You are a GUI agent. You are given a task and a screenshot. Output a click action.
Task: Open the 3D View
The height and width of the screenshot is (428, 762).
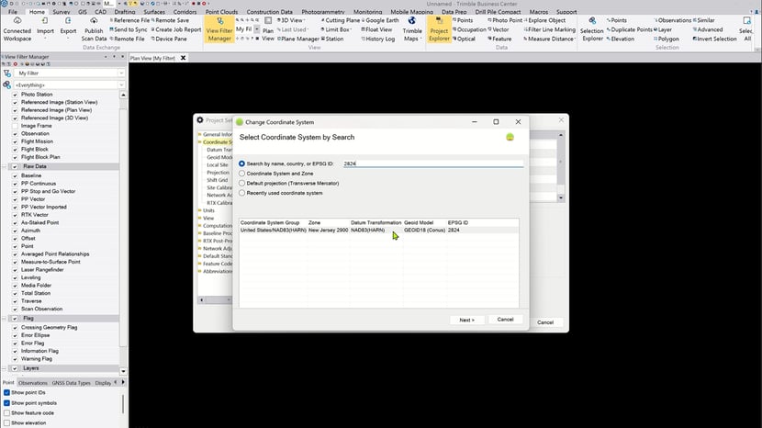[x=291, y=20]
